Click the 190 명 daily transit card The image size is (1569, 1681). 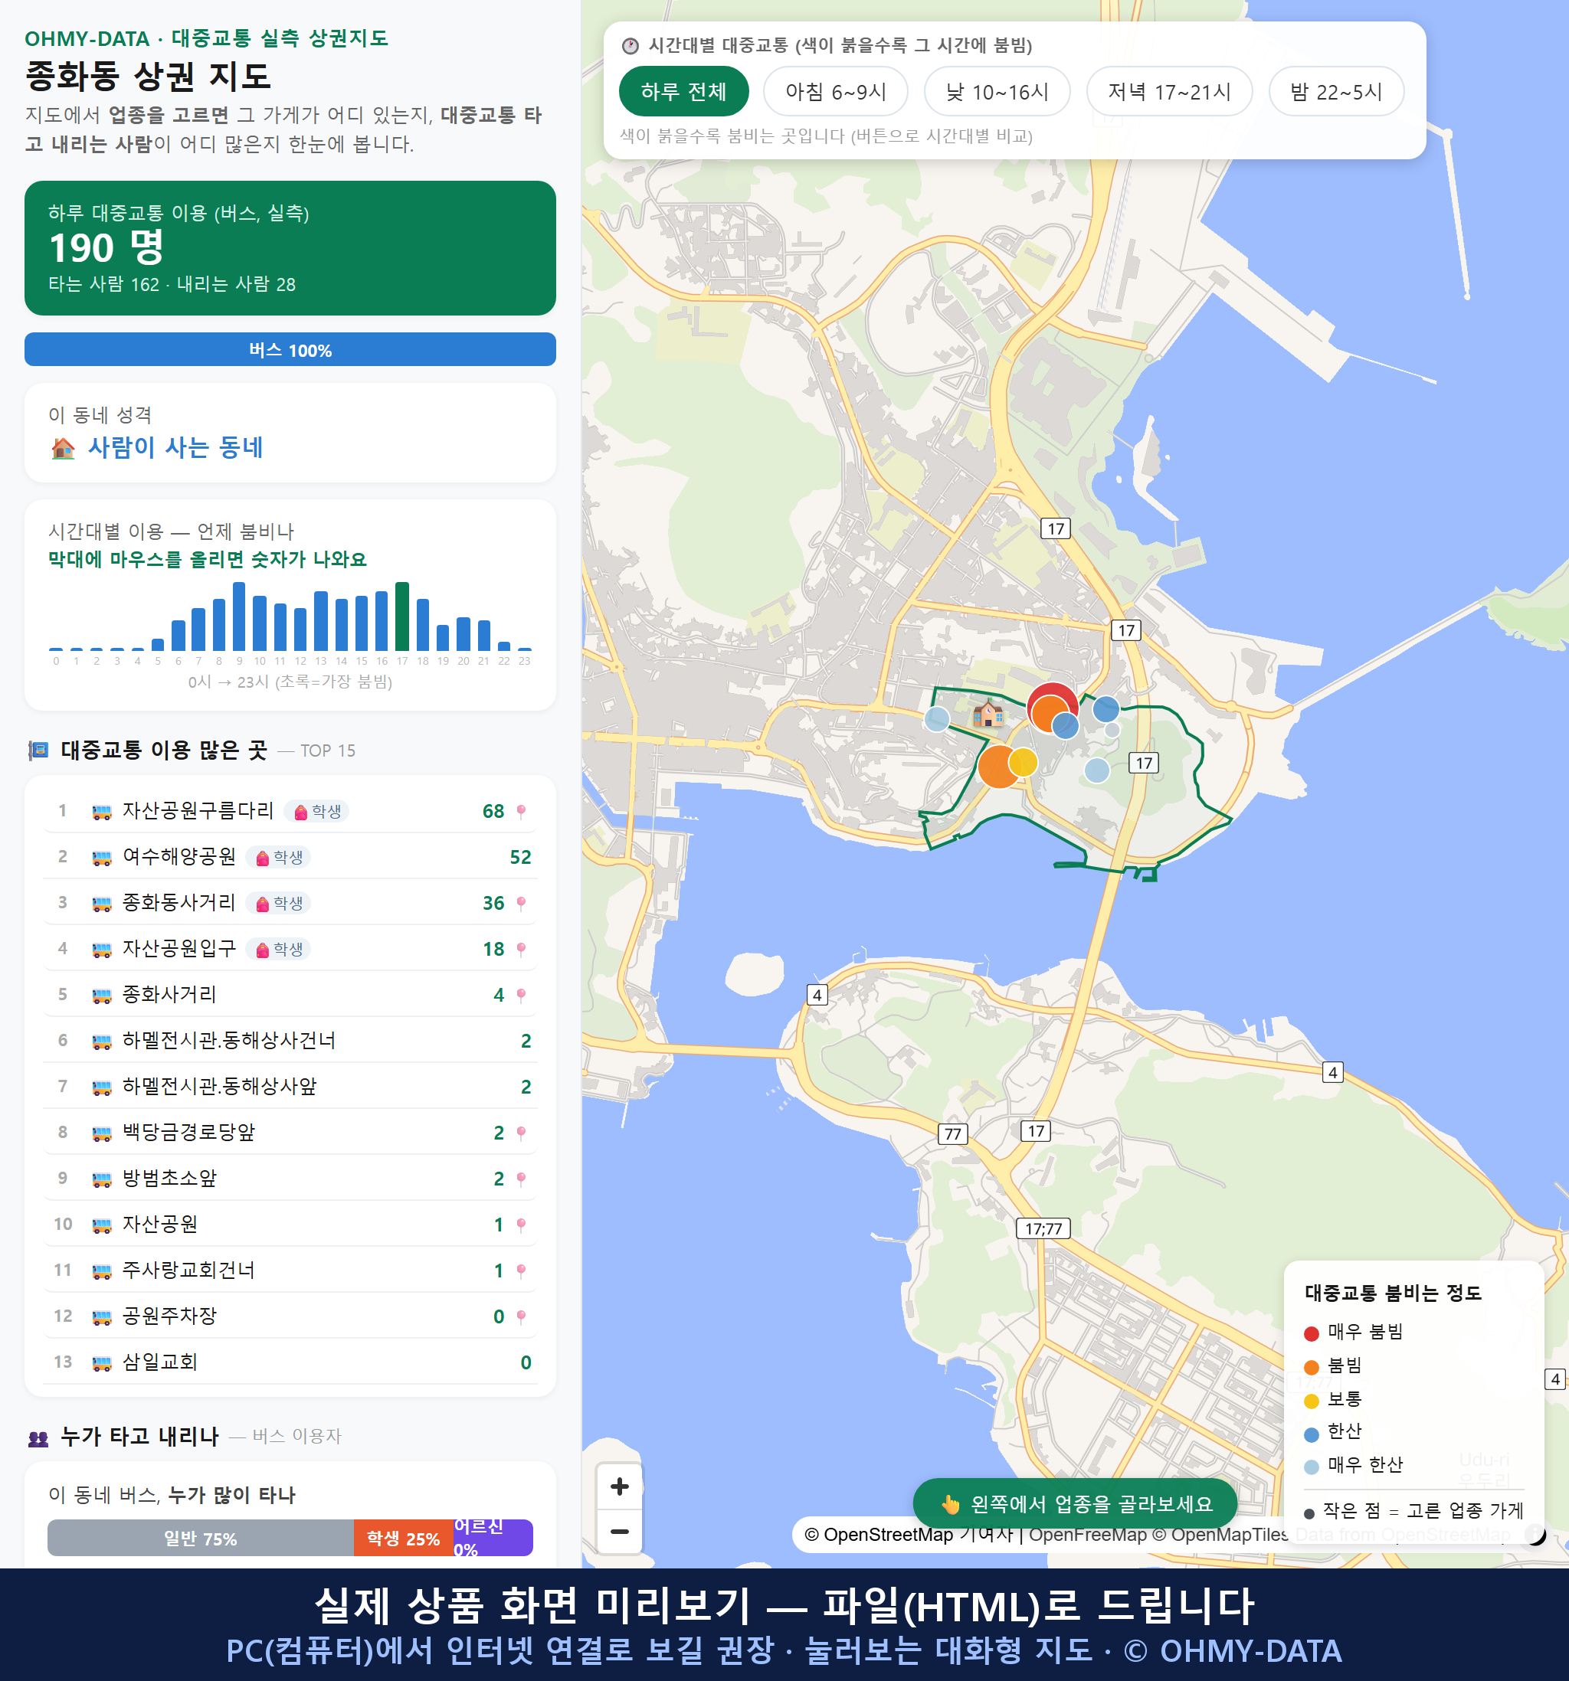[x=290, y=248]
